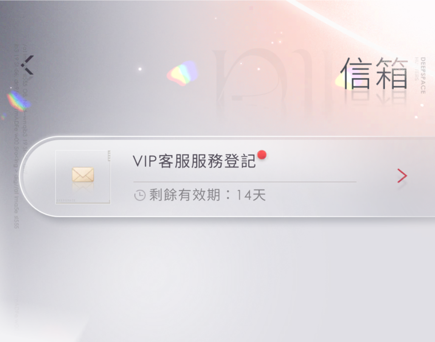Click the divider line under the mail title
This screenshot has height=342, width=435.
[245, 182]
